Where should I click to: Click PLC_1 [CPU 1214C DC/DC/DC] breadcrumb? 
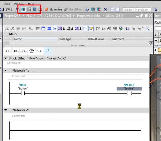(49, 16)
